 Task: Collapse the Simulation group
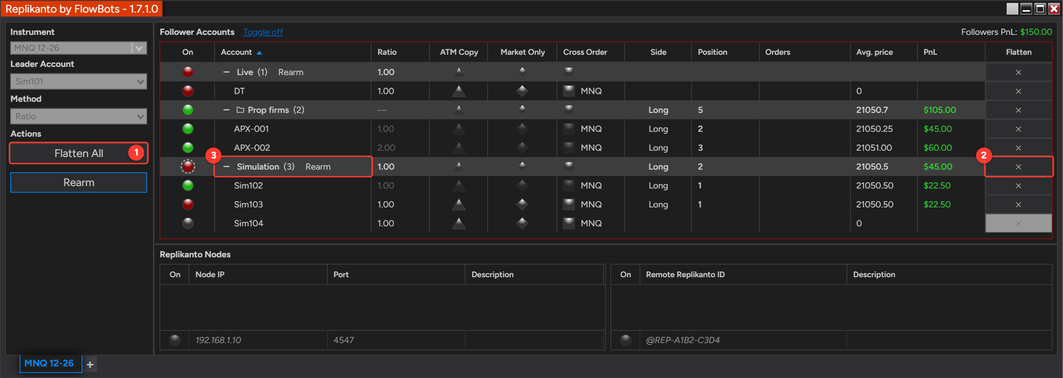[226, 166]
